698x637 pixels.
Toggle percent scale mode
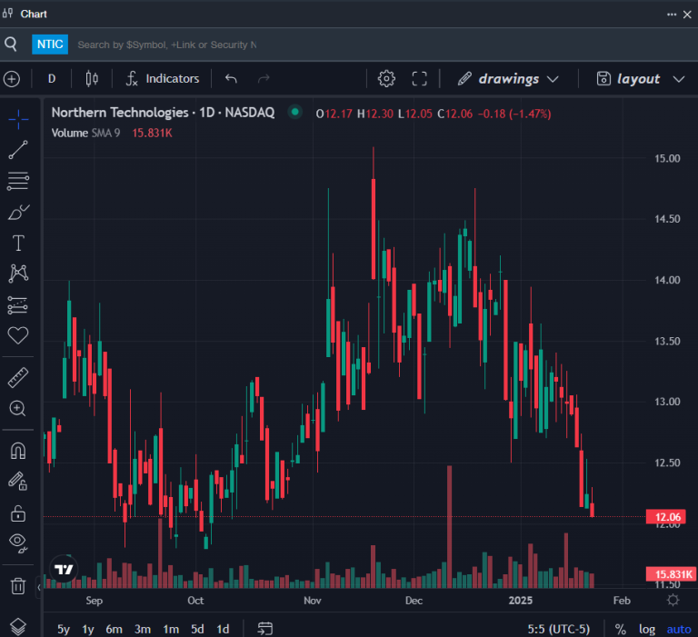[x=620, y=629]
